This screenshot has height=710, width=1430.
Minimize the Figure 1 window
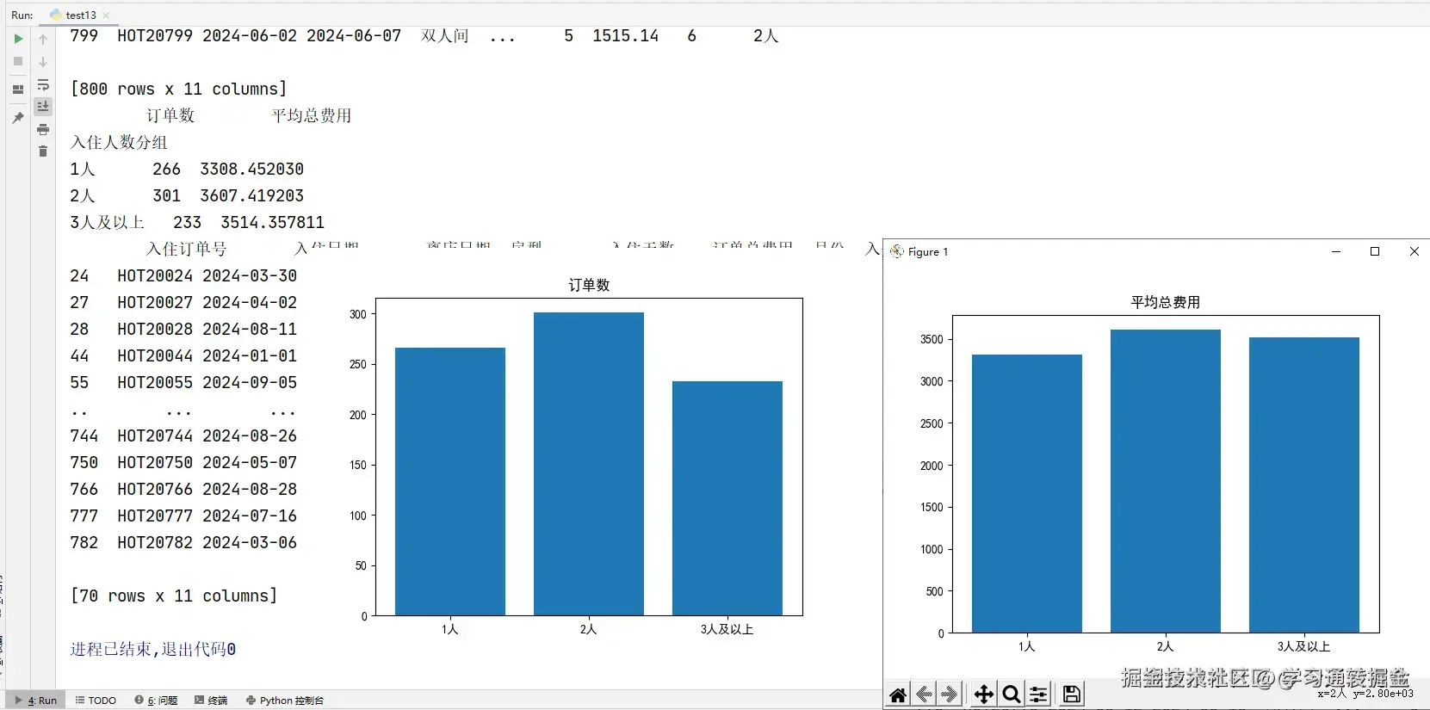1336,251
